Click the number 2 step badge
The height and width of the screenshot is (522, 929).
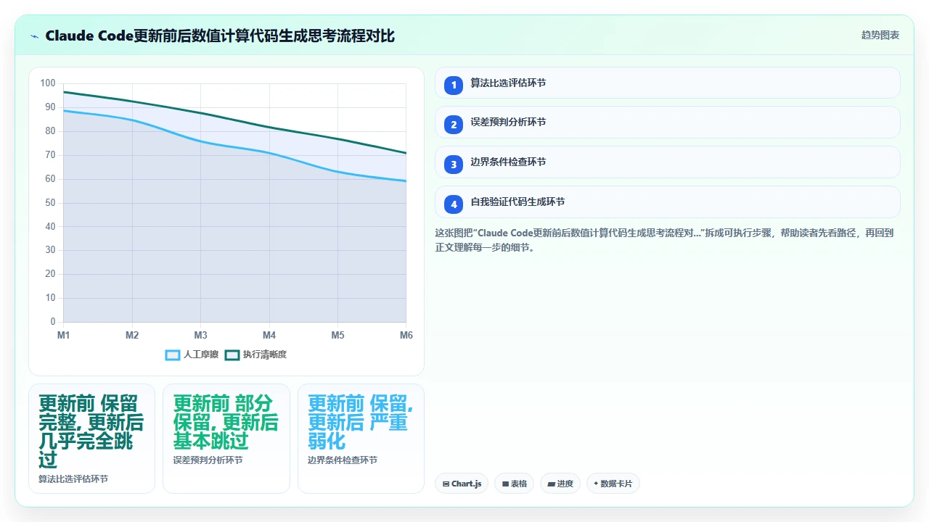pyautogui.click(x=454, y=125)
